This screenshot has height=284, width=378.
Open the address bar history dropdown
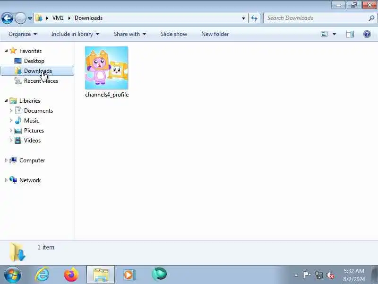pyautogui.click(x=243, y=18)
